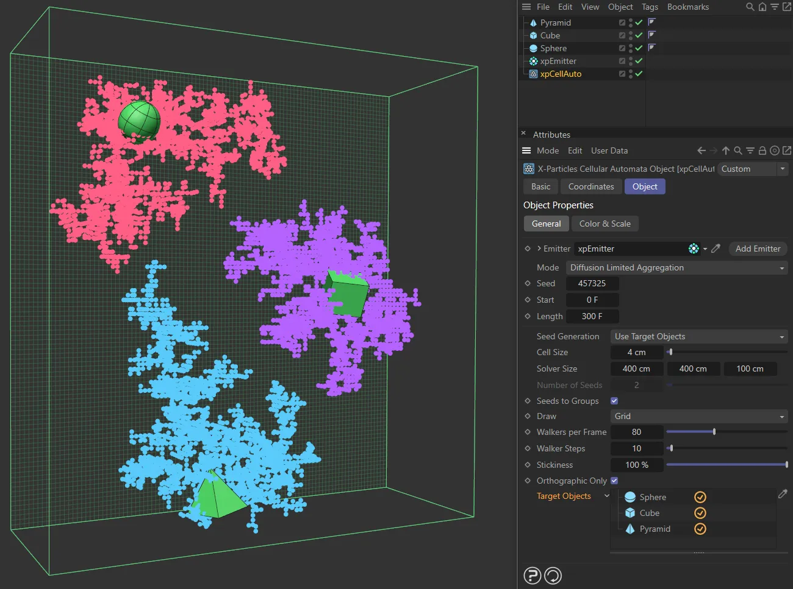Open the search icon in the Attributes toolbar
This screenshot has height=589, width=793.
738,150
